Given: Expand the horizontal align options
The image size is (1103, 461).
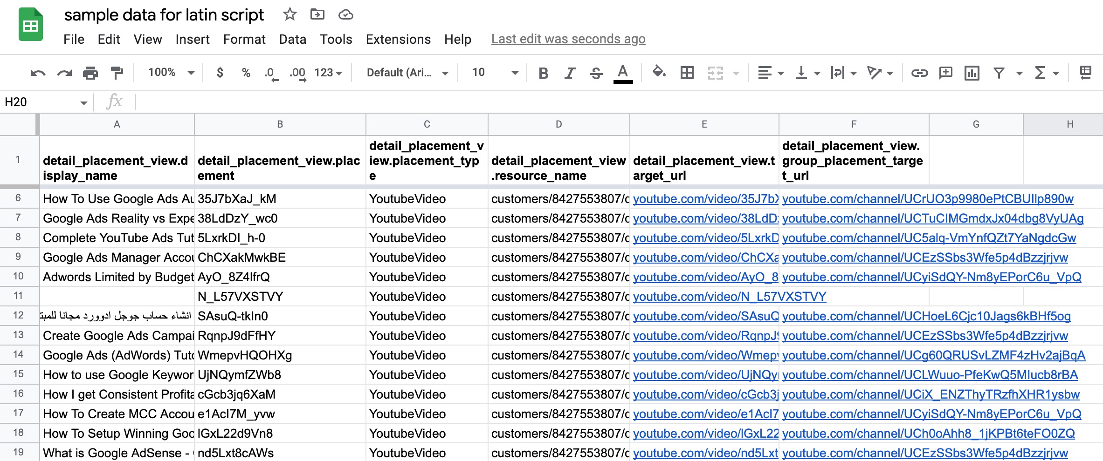Looking at the screenshot, I should [x=779, y=73].
